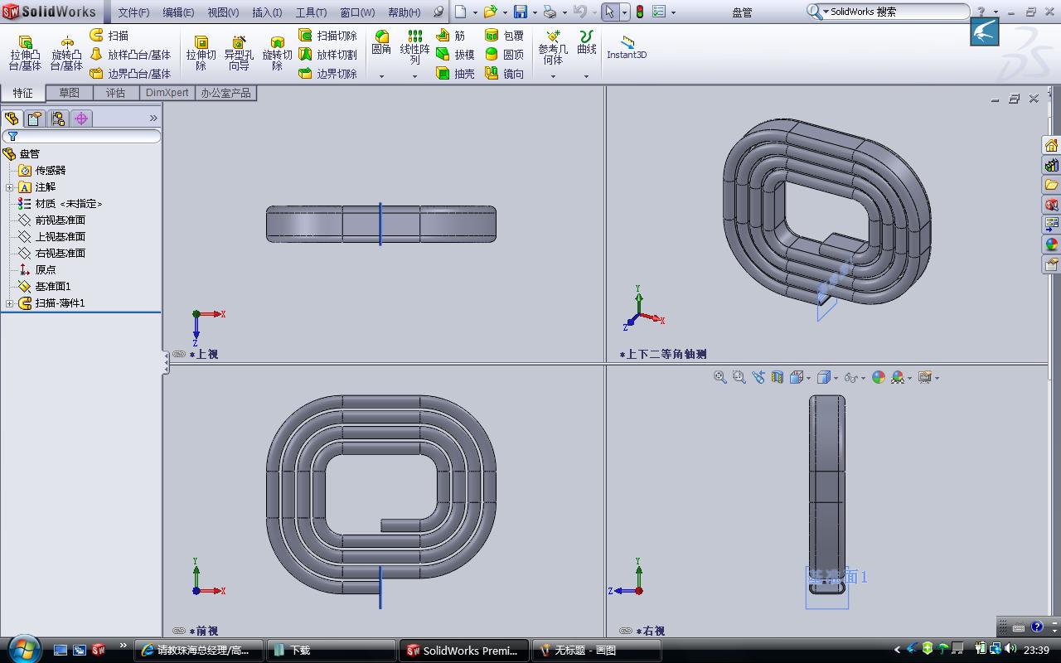Screen dimensions: 1061x663
Task: Select the 扫描切除 swept cut tool
Action: (x=327, y=36)
